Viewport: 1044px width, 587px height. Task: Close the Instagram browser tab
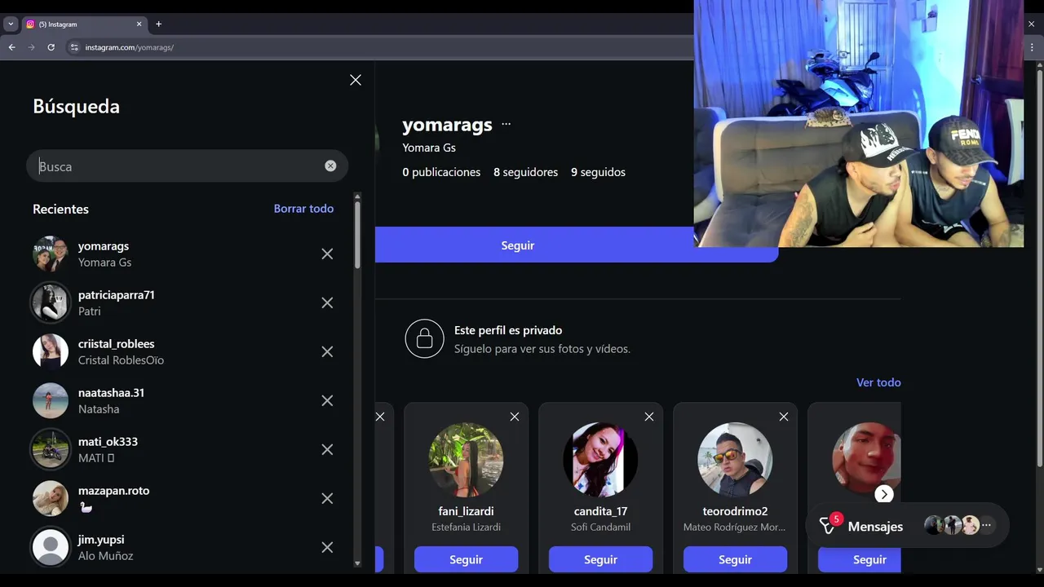[139, 24]
